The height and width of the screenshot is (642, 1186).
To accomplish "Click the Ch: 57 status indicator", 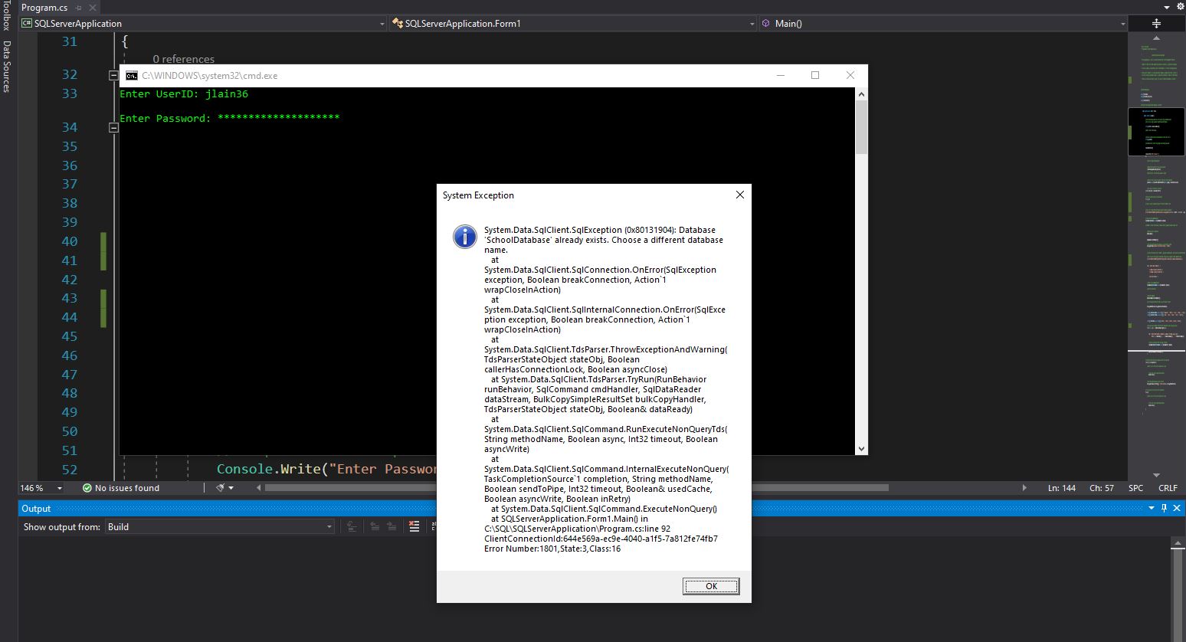I will [1102, 488].
